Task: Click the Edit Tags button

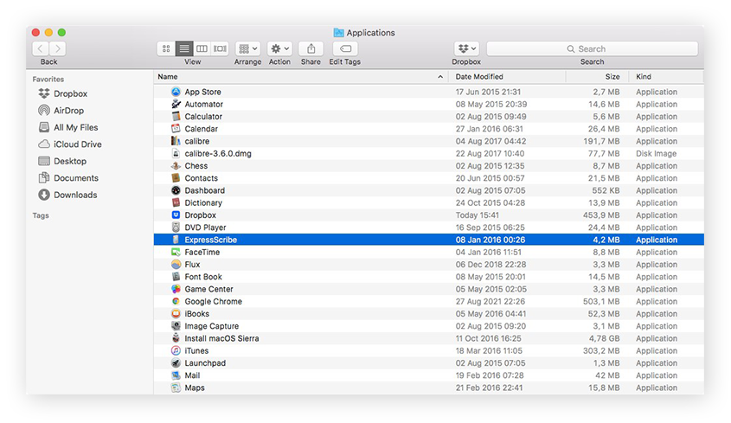Action: click(345, 48)
